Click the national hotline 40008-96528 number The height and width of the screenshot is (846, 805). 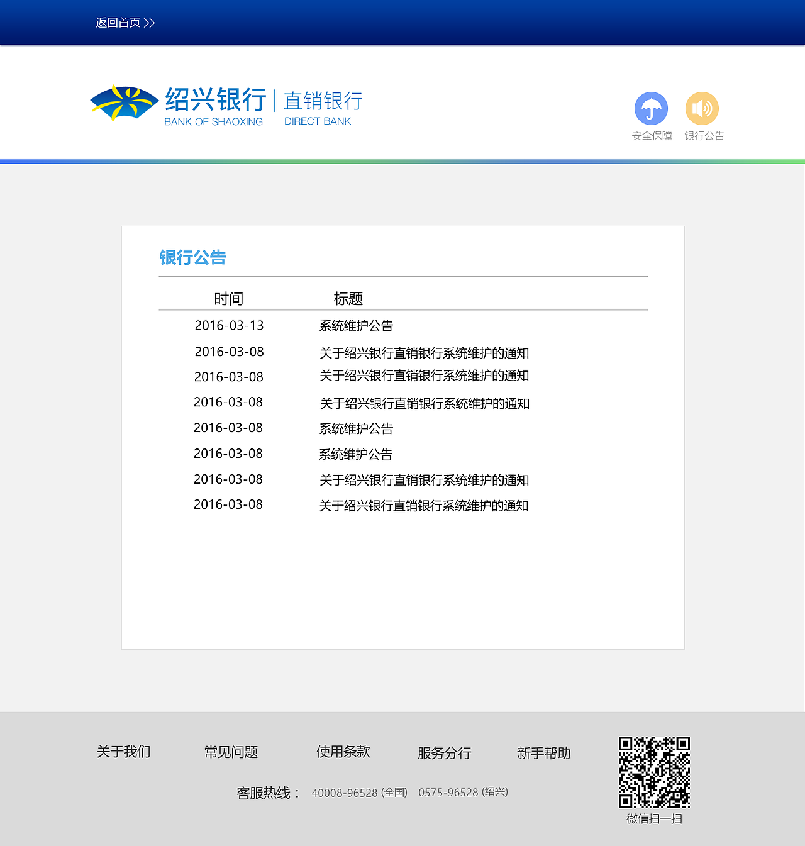(344, 793)
